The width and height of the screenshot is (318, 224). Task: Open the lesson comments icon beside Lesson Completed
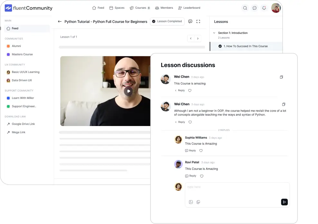point(190,21)
